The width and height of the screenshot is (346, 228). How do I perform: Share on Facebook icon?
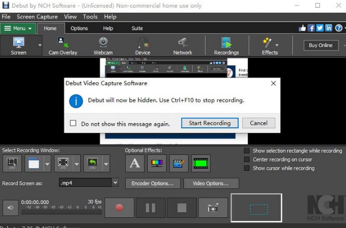(311, 28)
